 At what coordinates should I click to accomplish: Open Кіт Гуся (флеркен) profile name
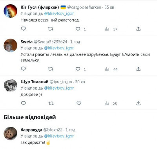click(40, 7)
